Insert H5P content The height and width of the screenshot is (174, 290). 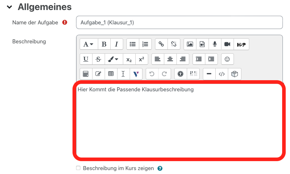[x=241, y=44]
